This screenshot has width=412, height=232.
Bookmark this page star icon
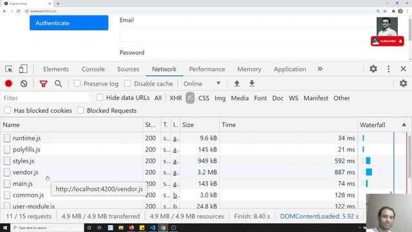[x=385, y=11]
